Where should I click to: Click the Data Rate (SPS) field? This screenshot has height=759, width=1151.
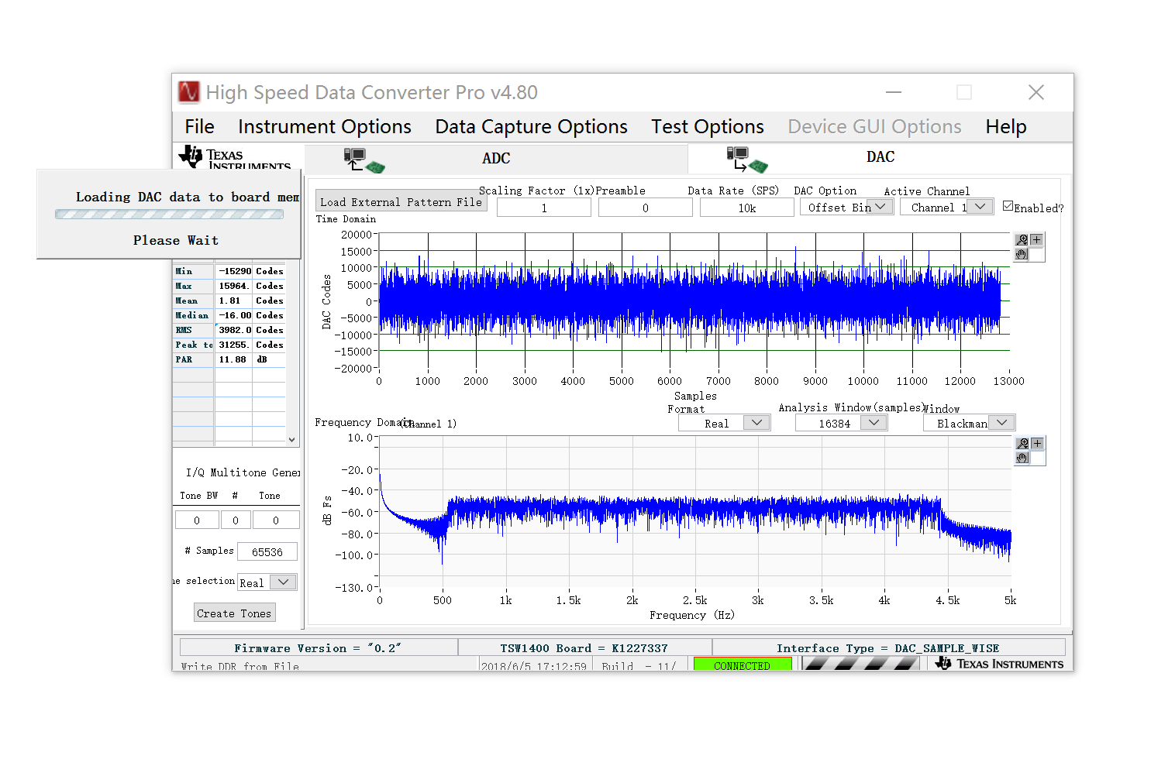747,208
